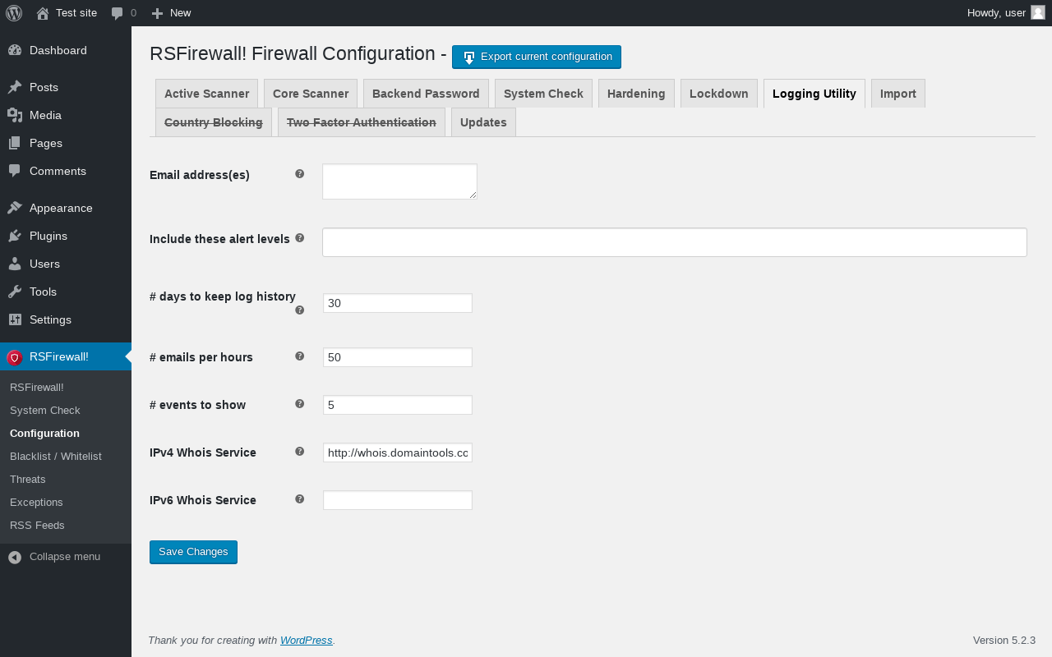Open the Settings menu label
Image resolution: width=1052 pixels, height=657 pixels.
coord(50,319)
